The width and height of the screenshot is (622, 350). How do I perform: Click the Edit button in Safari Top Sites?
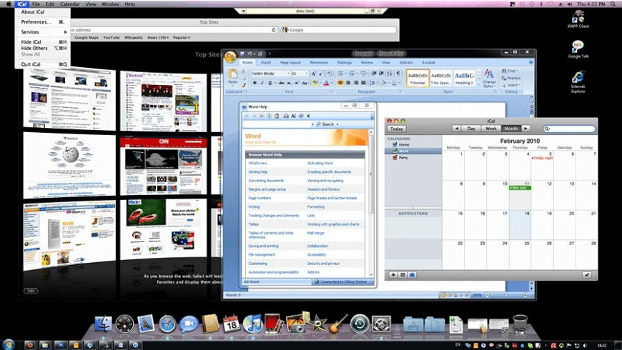point(31,291)
